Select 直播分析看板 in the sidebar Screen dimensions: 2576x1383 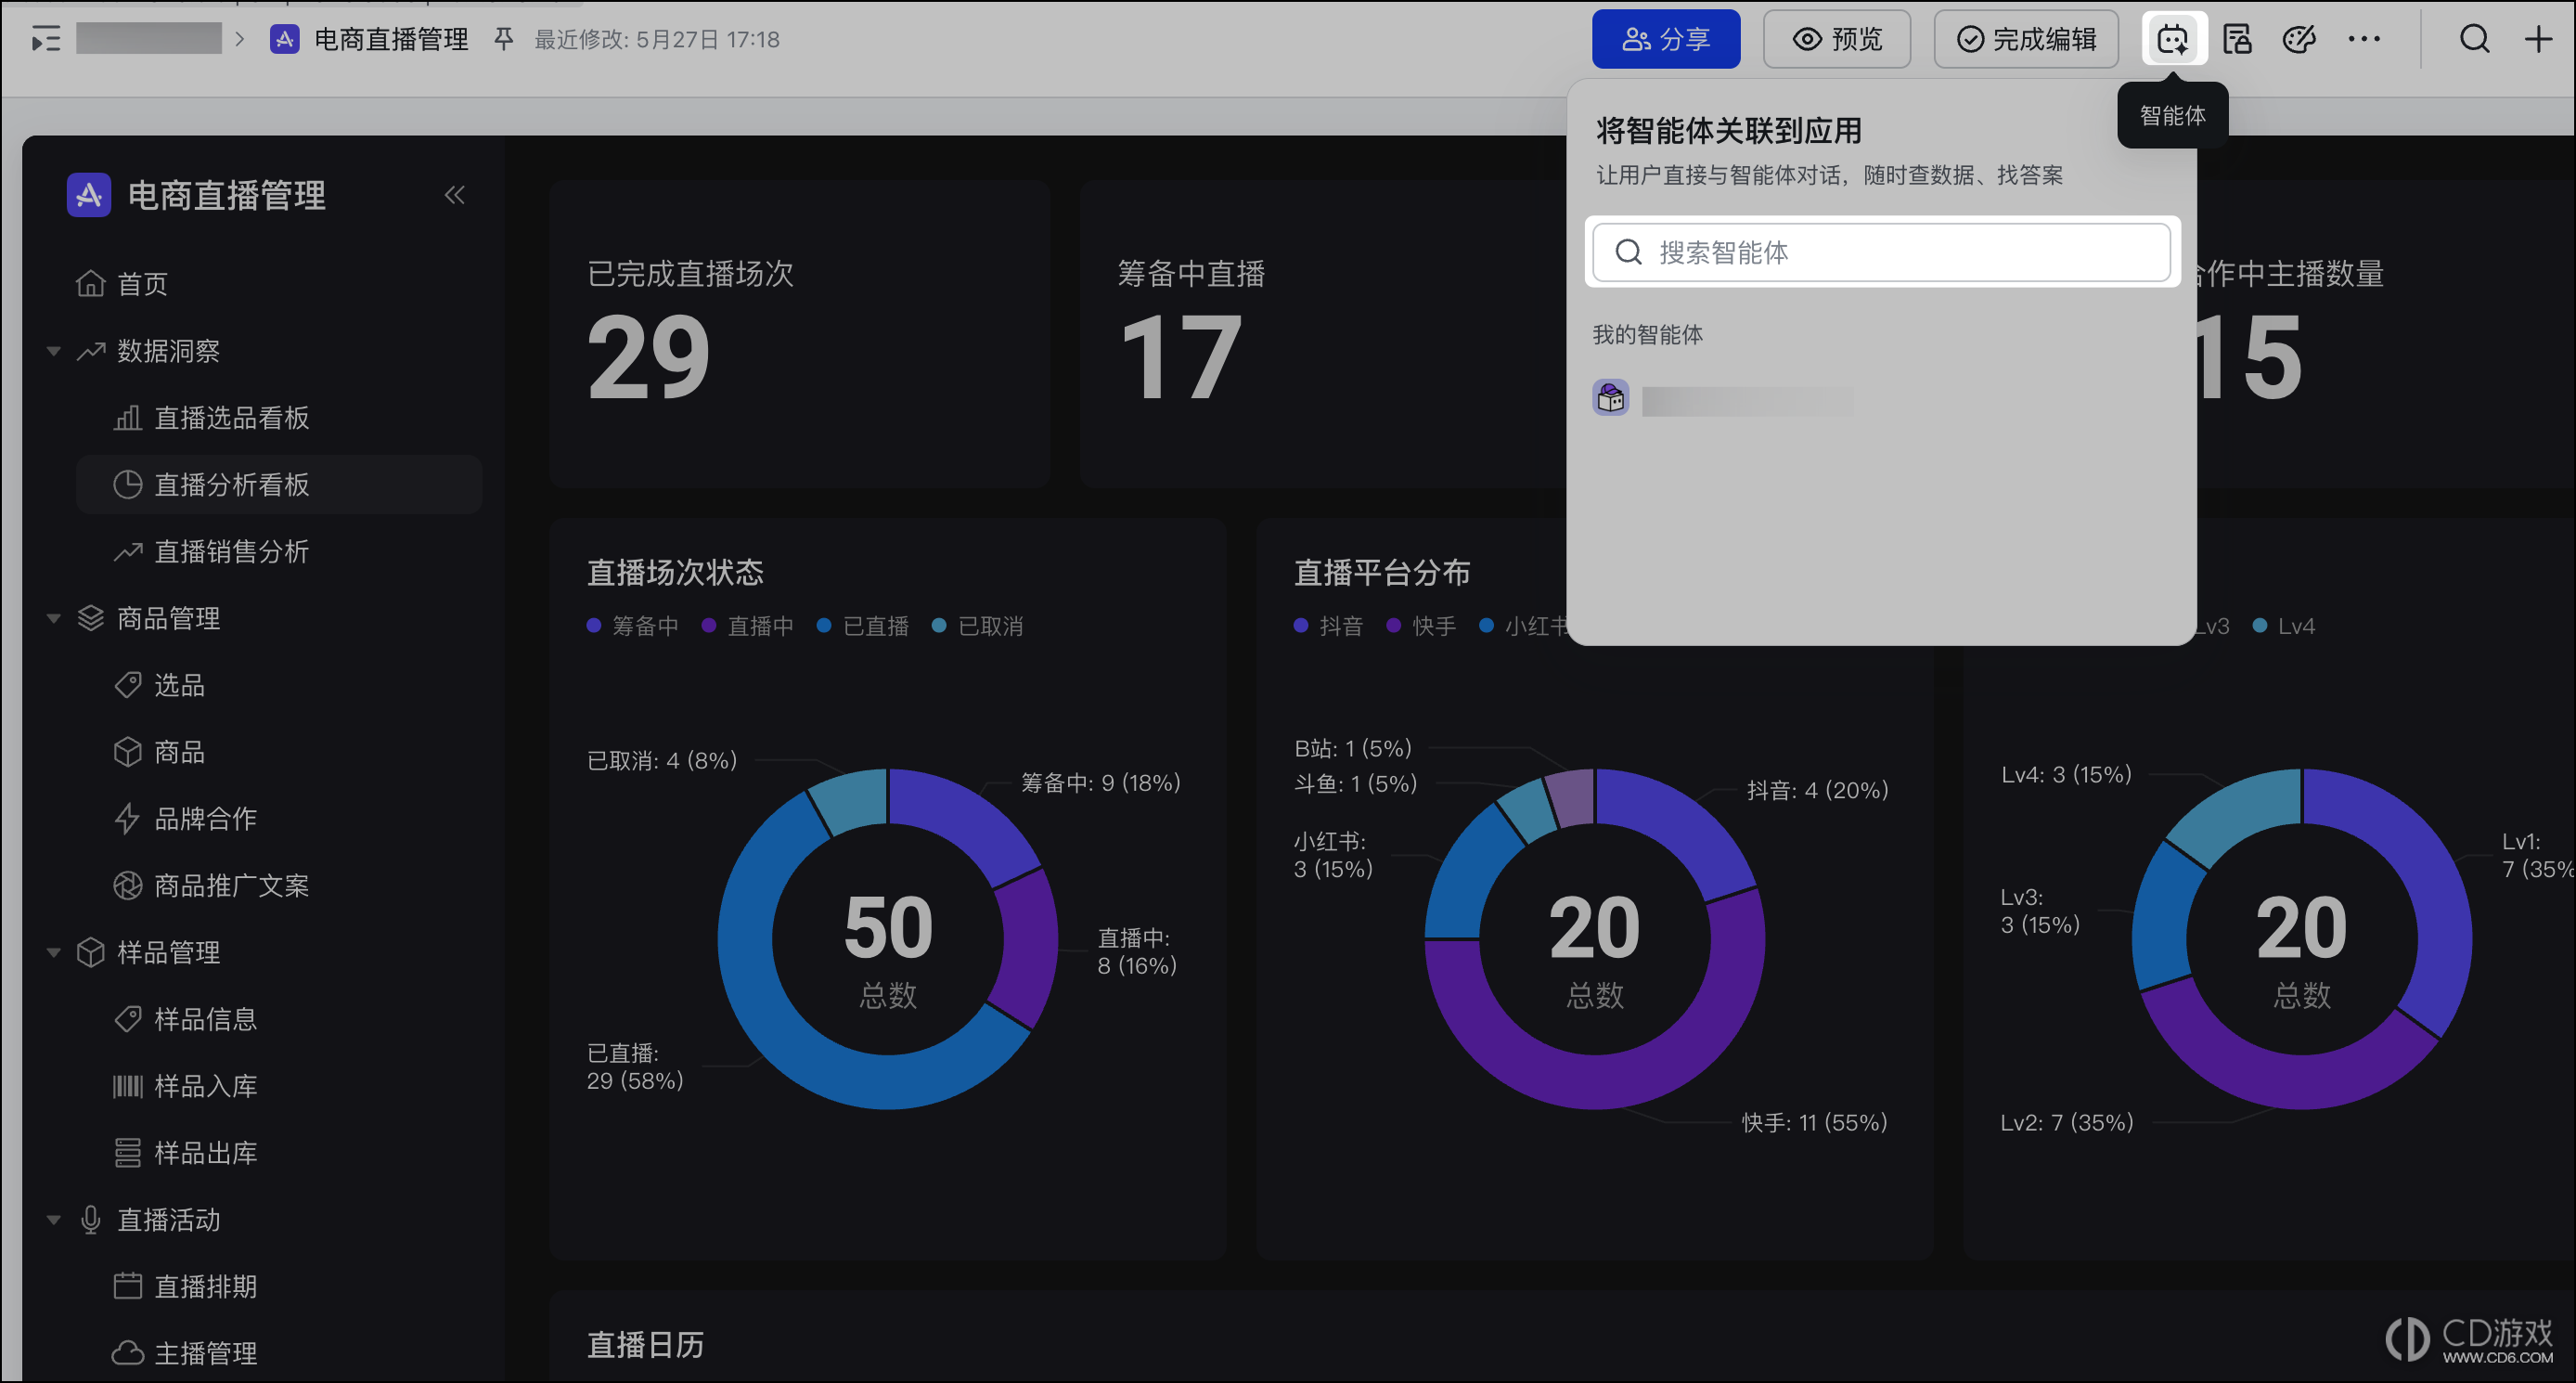279,485
